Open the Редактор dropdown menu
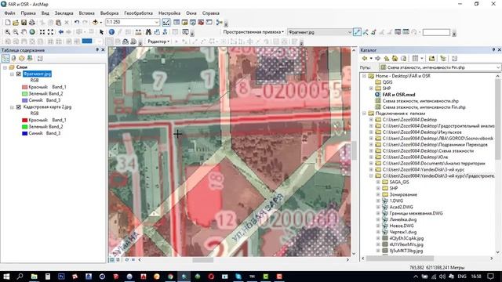Viewport: 502px width, 282px height. tap(158, 42)
